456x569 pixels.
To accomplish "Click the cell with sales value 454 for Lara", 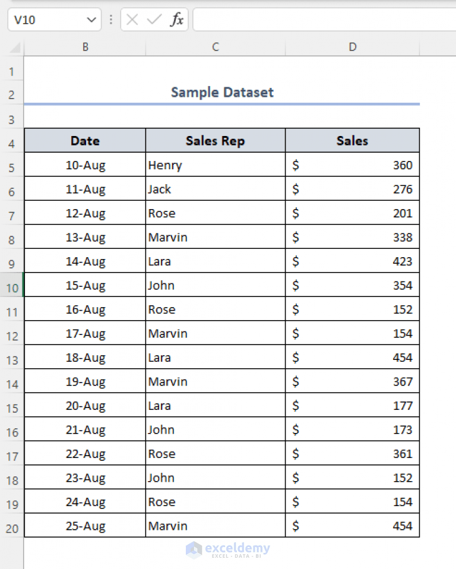I will point(352,358).
